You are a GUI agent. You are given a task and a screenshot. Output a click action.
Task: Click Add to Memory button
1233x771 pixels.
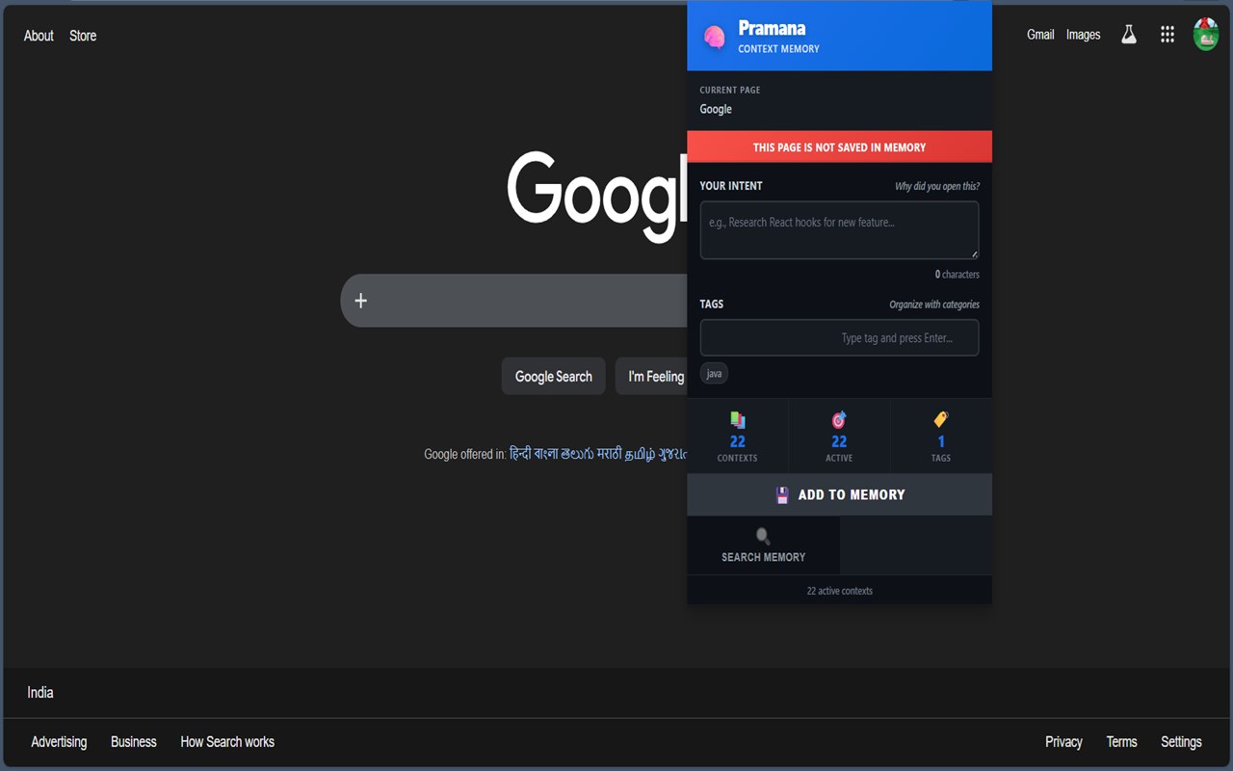click(x=839, y=494)
